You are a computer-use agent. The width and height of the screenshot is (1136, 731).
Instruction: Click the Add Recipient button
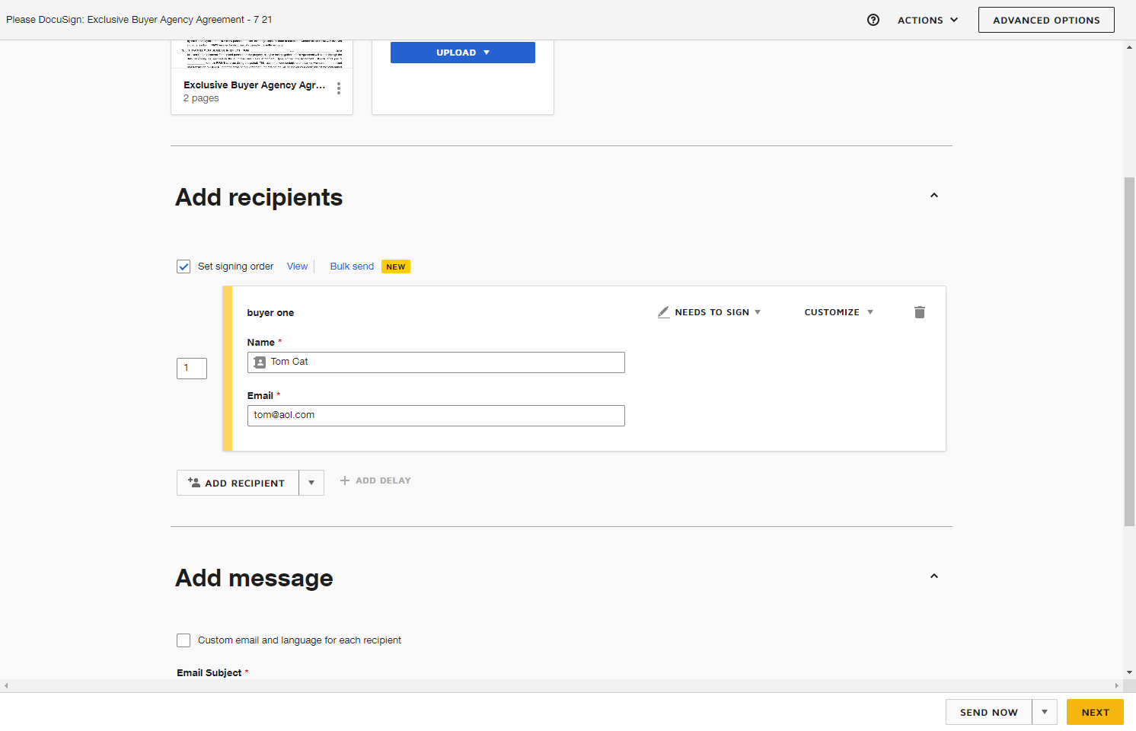[x=238, y=483]
